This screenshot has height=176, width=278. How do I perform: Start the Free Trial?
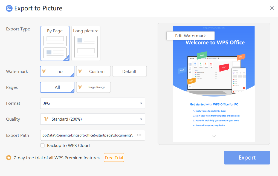[114, 158]
